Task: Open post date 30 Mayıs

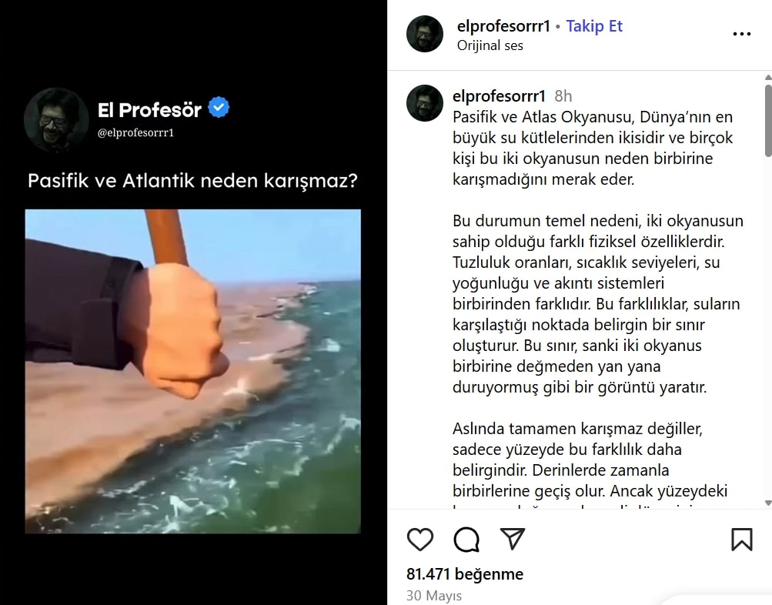Action: 434,596
